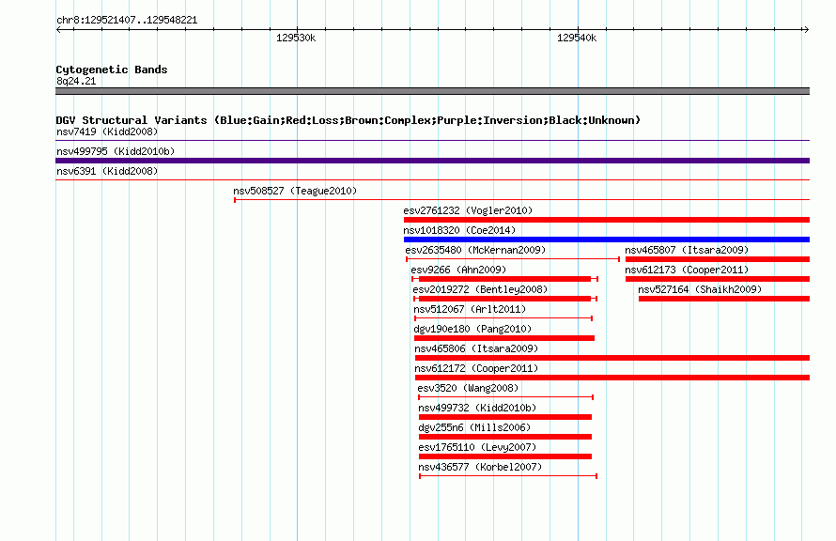Click the esv1765110 (Levy2007) label
The image size is (836, 541).
pos(477,447)
